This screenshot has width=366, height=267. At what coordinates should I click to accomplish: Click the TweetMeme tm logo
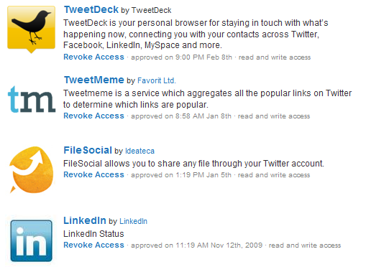coord(32,99)
